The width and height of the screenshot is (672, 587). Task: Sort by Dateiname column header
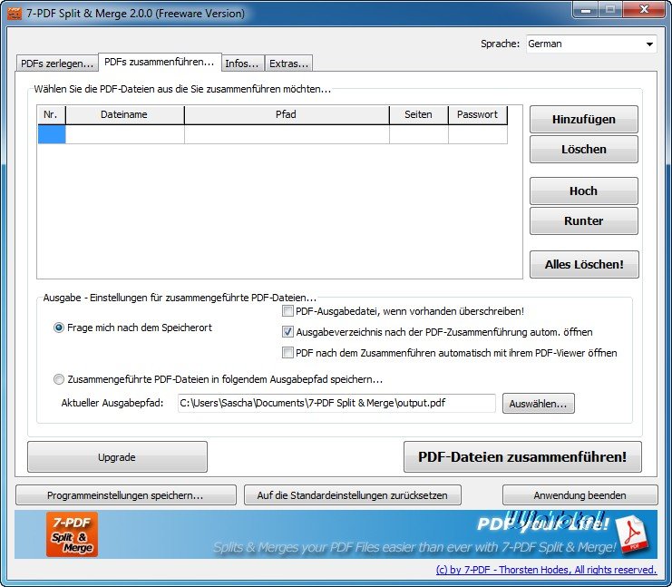pyautogui.click(x=124, y=115)
